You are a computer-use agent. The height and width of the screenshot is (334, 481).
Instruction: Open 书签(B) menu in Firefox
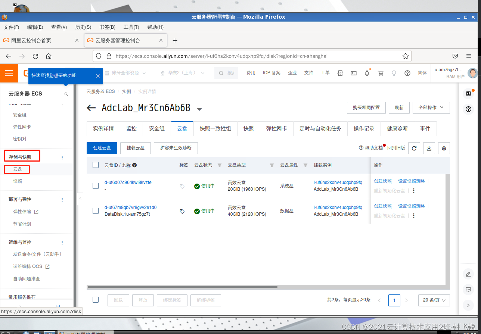click(x=107, y=27)
